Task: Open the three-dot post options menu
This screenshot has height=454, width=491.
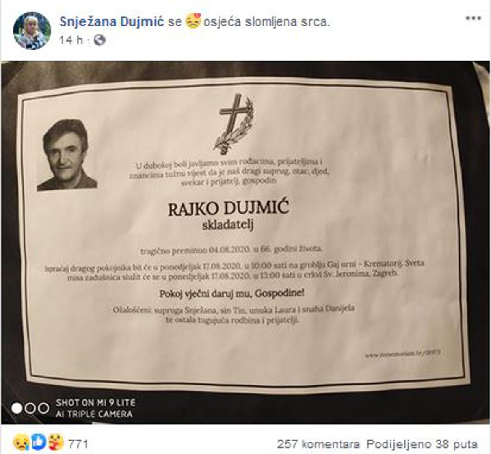Action: [x=473, y=18]
